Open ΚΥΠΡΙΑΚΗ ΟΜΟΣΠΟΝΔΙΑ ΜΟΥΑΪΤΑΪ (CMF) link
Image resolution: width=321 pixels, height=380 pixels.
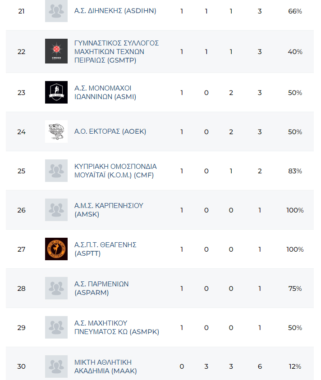(x=115, y=171)
